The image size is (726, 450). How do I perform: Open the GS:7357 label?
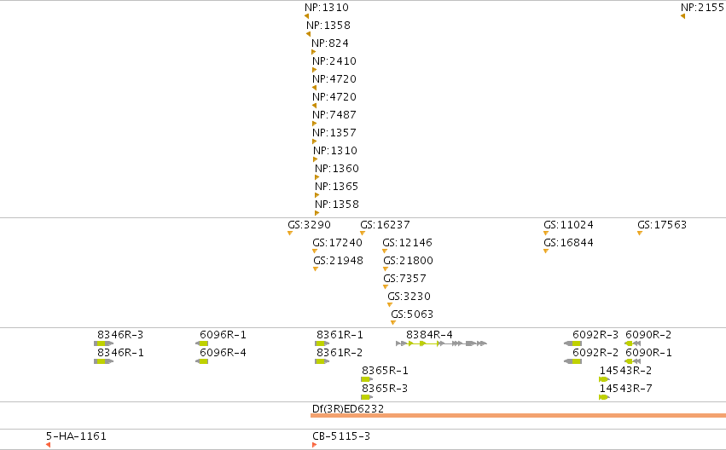[404, 279]
